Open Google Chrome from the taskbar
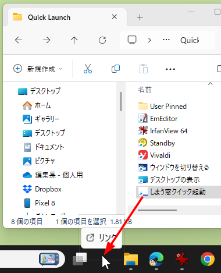 click(208, 259)
